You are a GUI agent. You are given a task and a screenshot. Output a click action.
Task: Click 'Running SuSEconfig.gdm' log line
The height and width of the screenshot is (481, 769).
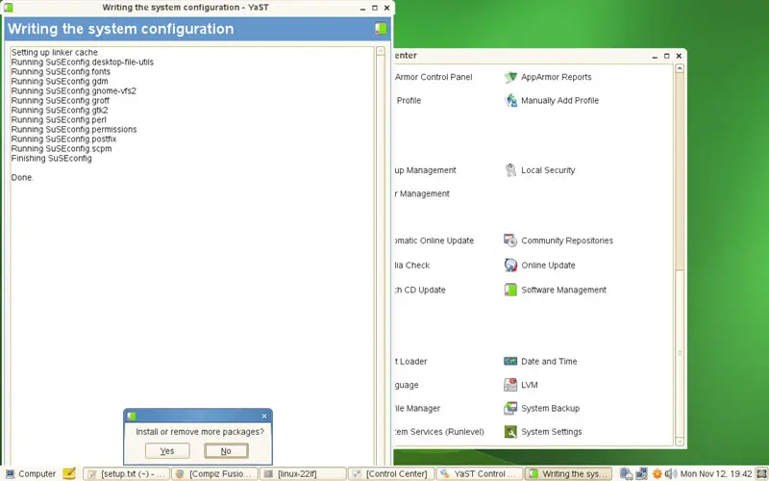pos(60,81)
